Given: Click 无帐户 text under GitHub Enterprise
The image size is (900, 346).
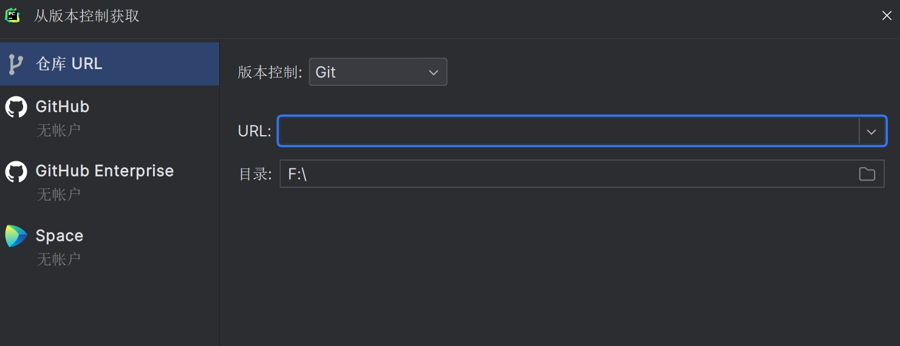Looking at the screenshot, I should 58,194.
